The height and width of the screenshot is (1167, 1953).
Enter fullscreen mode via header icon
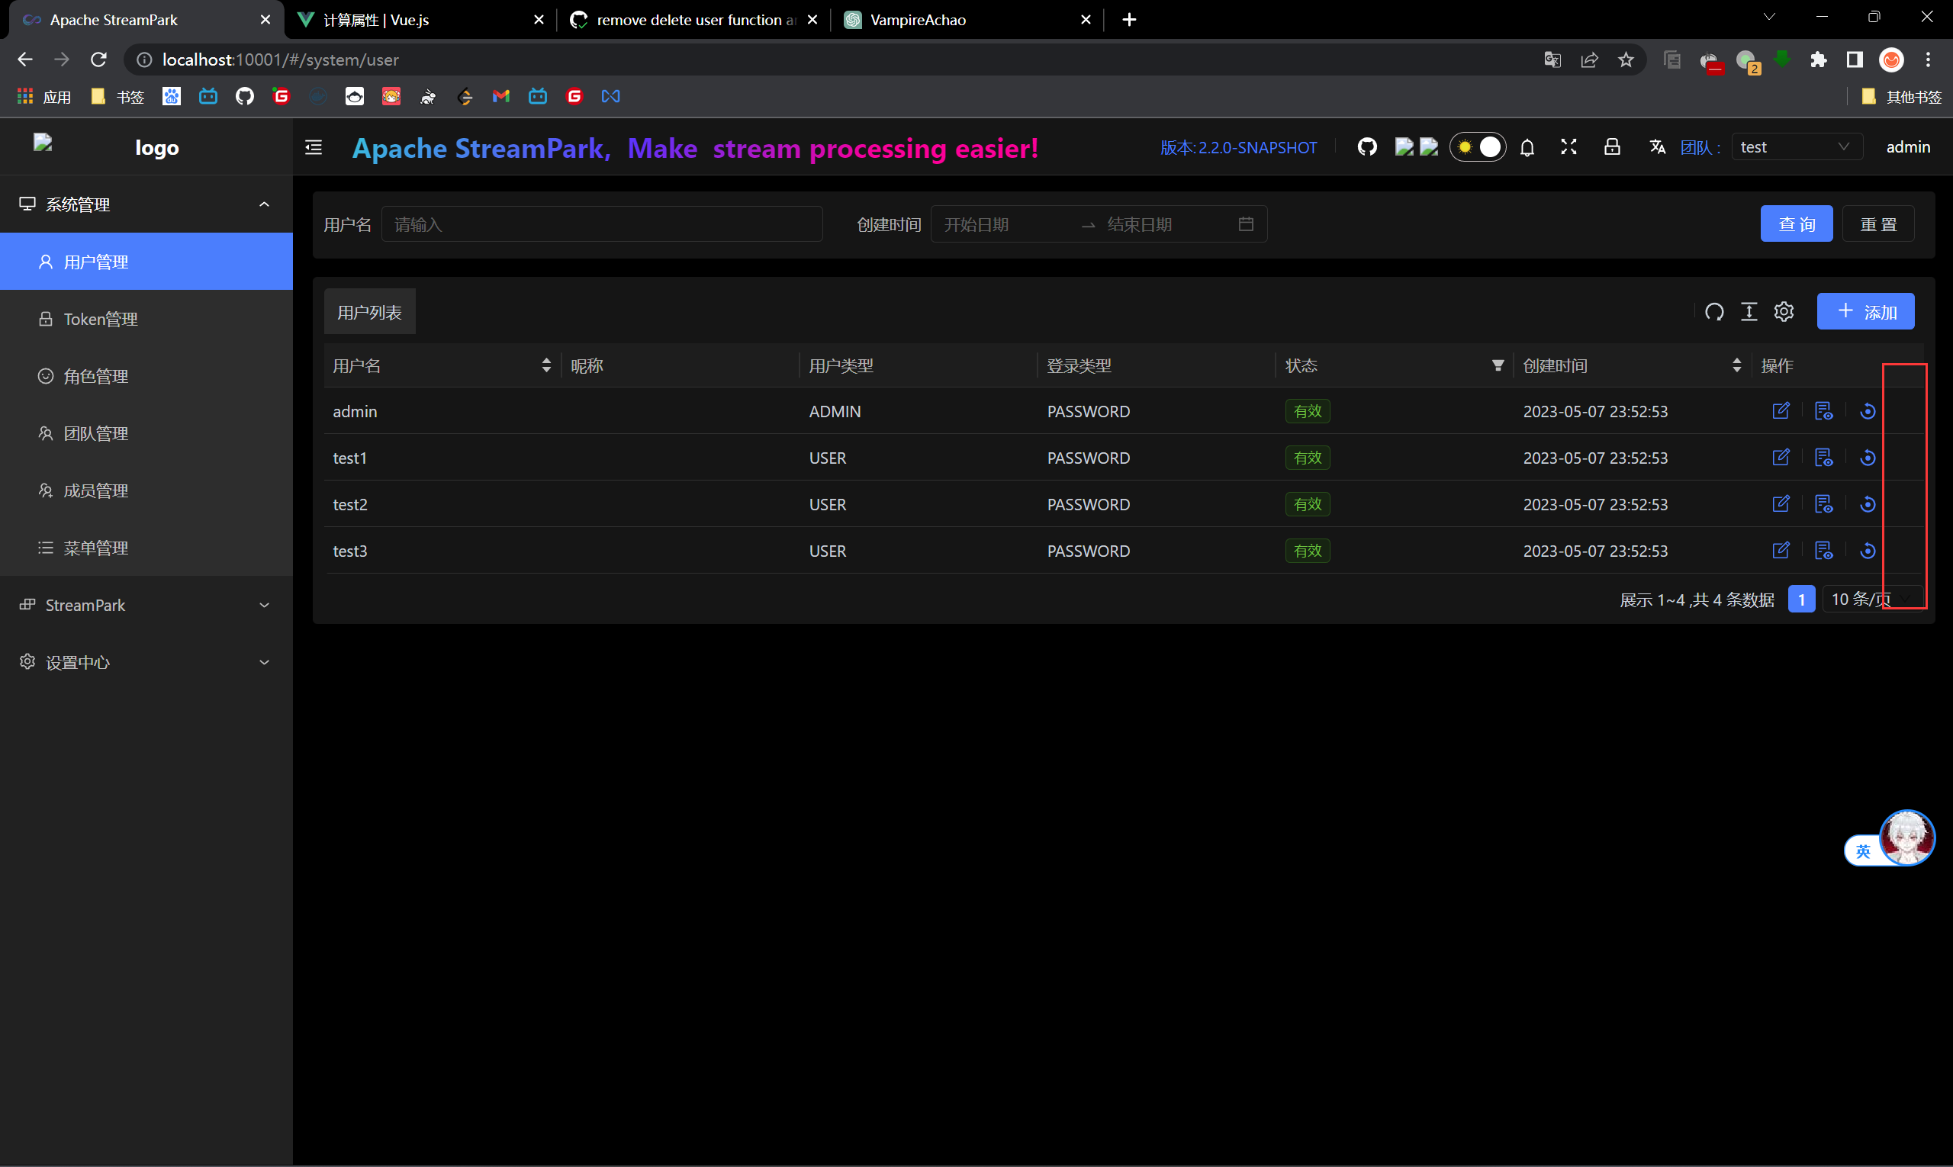pos(1569,147)
